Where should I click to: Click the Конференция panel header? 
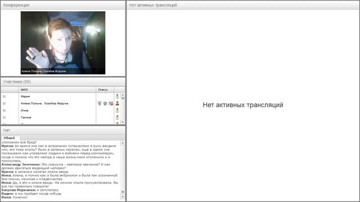(x=63, y=5)
